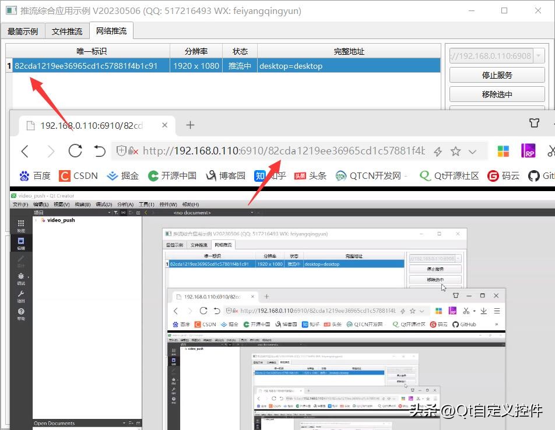Screen dimensions: 555x430
Task: Open a new browser tab with the plus button
Action: [x=190, y=125]
